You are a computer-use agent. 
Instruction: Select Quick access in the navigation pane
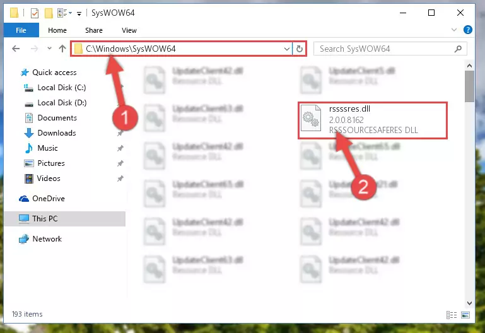click(x=54, y=73)
